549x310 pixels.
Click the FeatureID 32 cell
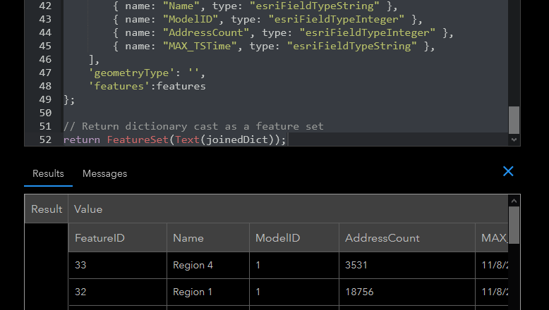point(82,292)
